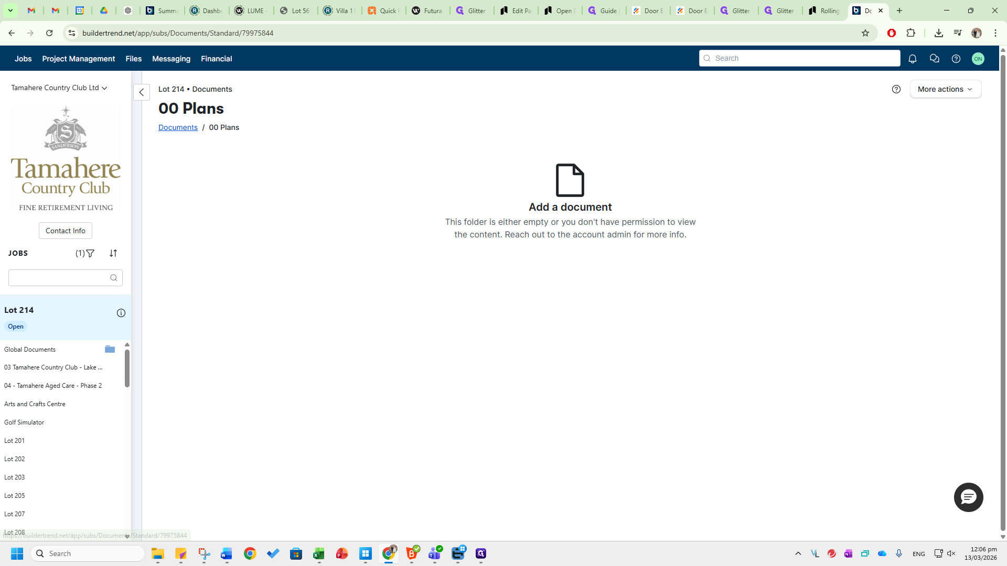1007x566 pixels.
Task: Open the notifications bell
Action: click(913, 59)
